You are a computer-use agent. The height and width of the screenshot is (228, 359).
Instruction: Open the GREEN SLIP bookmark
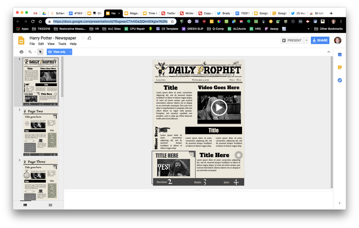[192, 29]
